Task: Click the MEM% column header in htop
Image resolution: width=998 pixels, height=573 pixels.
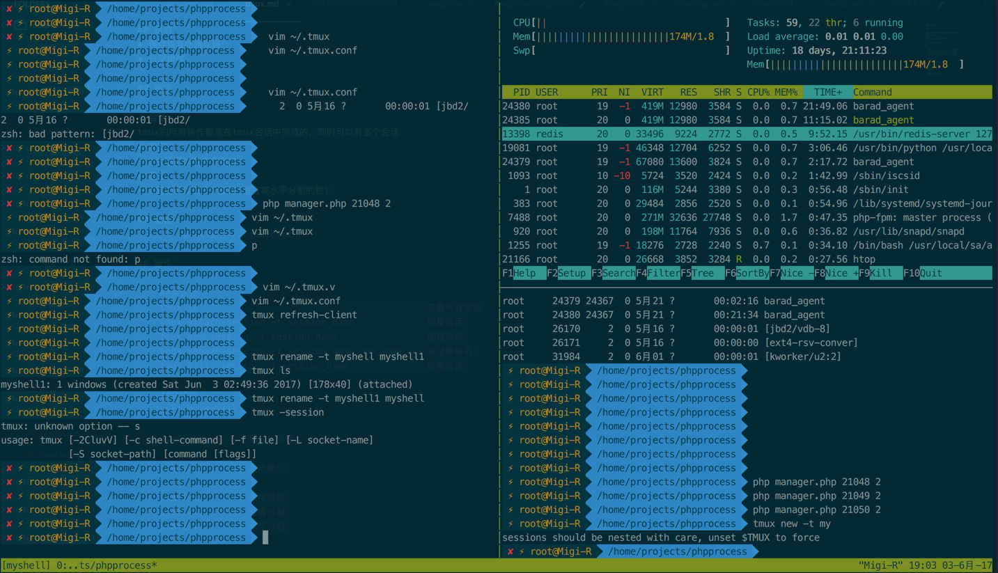Action: click(786, 92)
